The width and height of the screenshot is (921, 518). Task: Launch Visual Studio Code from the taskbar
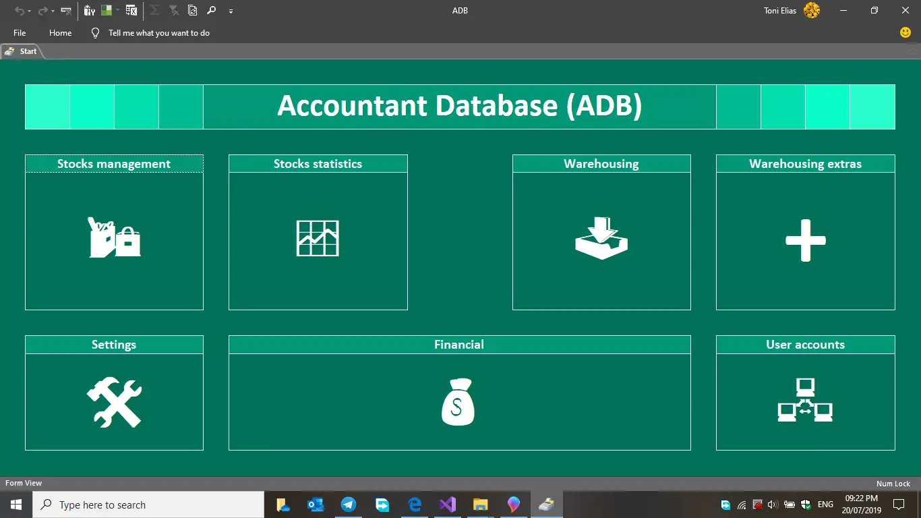pyautogui.click(x=448, y=504)
